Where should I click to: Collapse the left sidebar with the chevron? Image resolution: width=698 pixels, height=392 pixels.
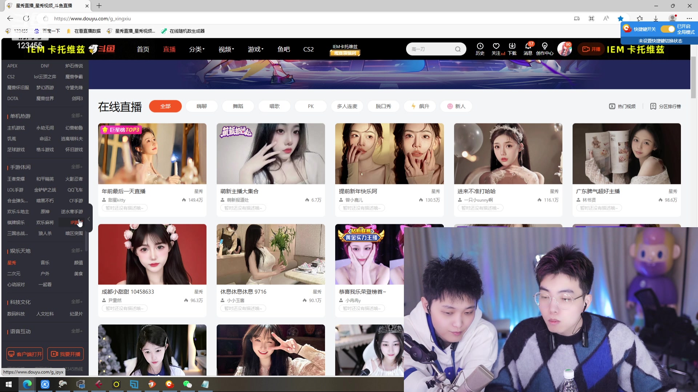coord(88,219)
